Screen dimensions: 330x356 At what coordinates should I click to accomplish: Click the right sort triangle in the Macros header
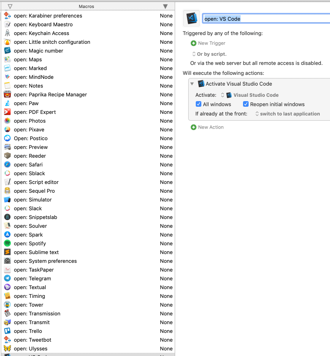(x=166, y=7)
